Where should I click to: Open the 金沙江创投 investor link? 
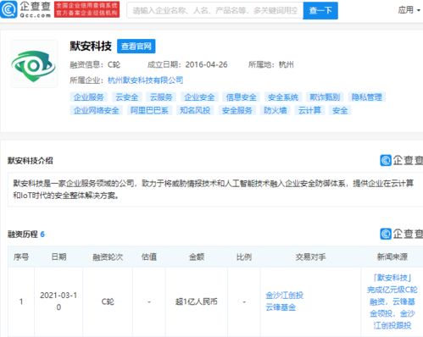click(x=285, y=296)
